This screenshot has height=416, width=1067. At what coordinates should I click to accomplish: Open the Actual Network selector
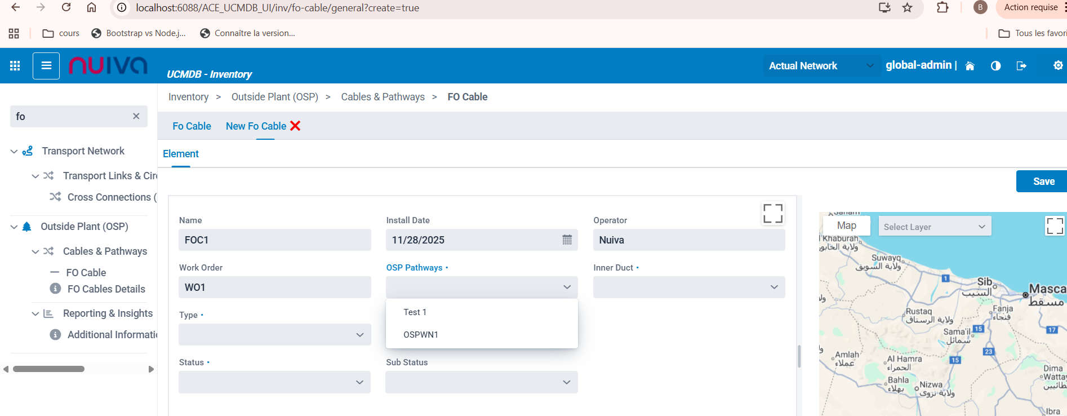click(x=821, y=66)
